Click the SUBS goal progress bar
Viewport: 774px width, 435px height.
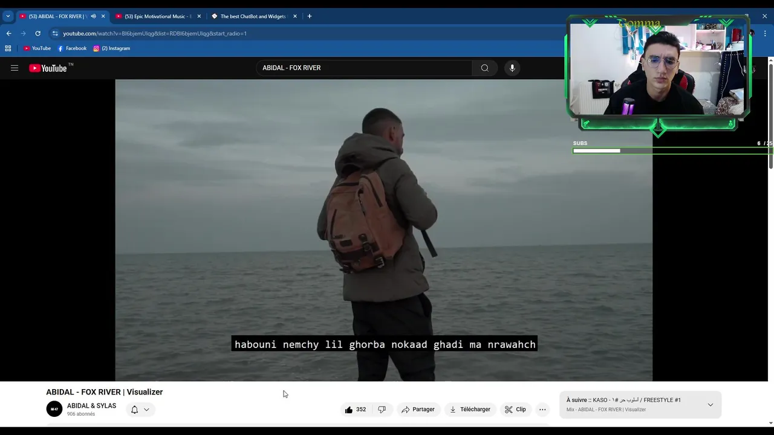click(x=672, y=150)
